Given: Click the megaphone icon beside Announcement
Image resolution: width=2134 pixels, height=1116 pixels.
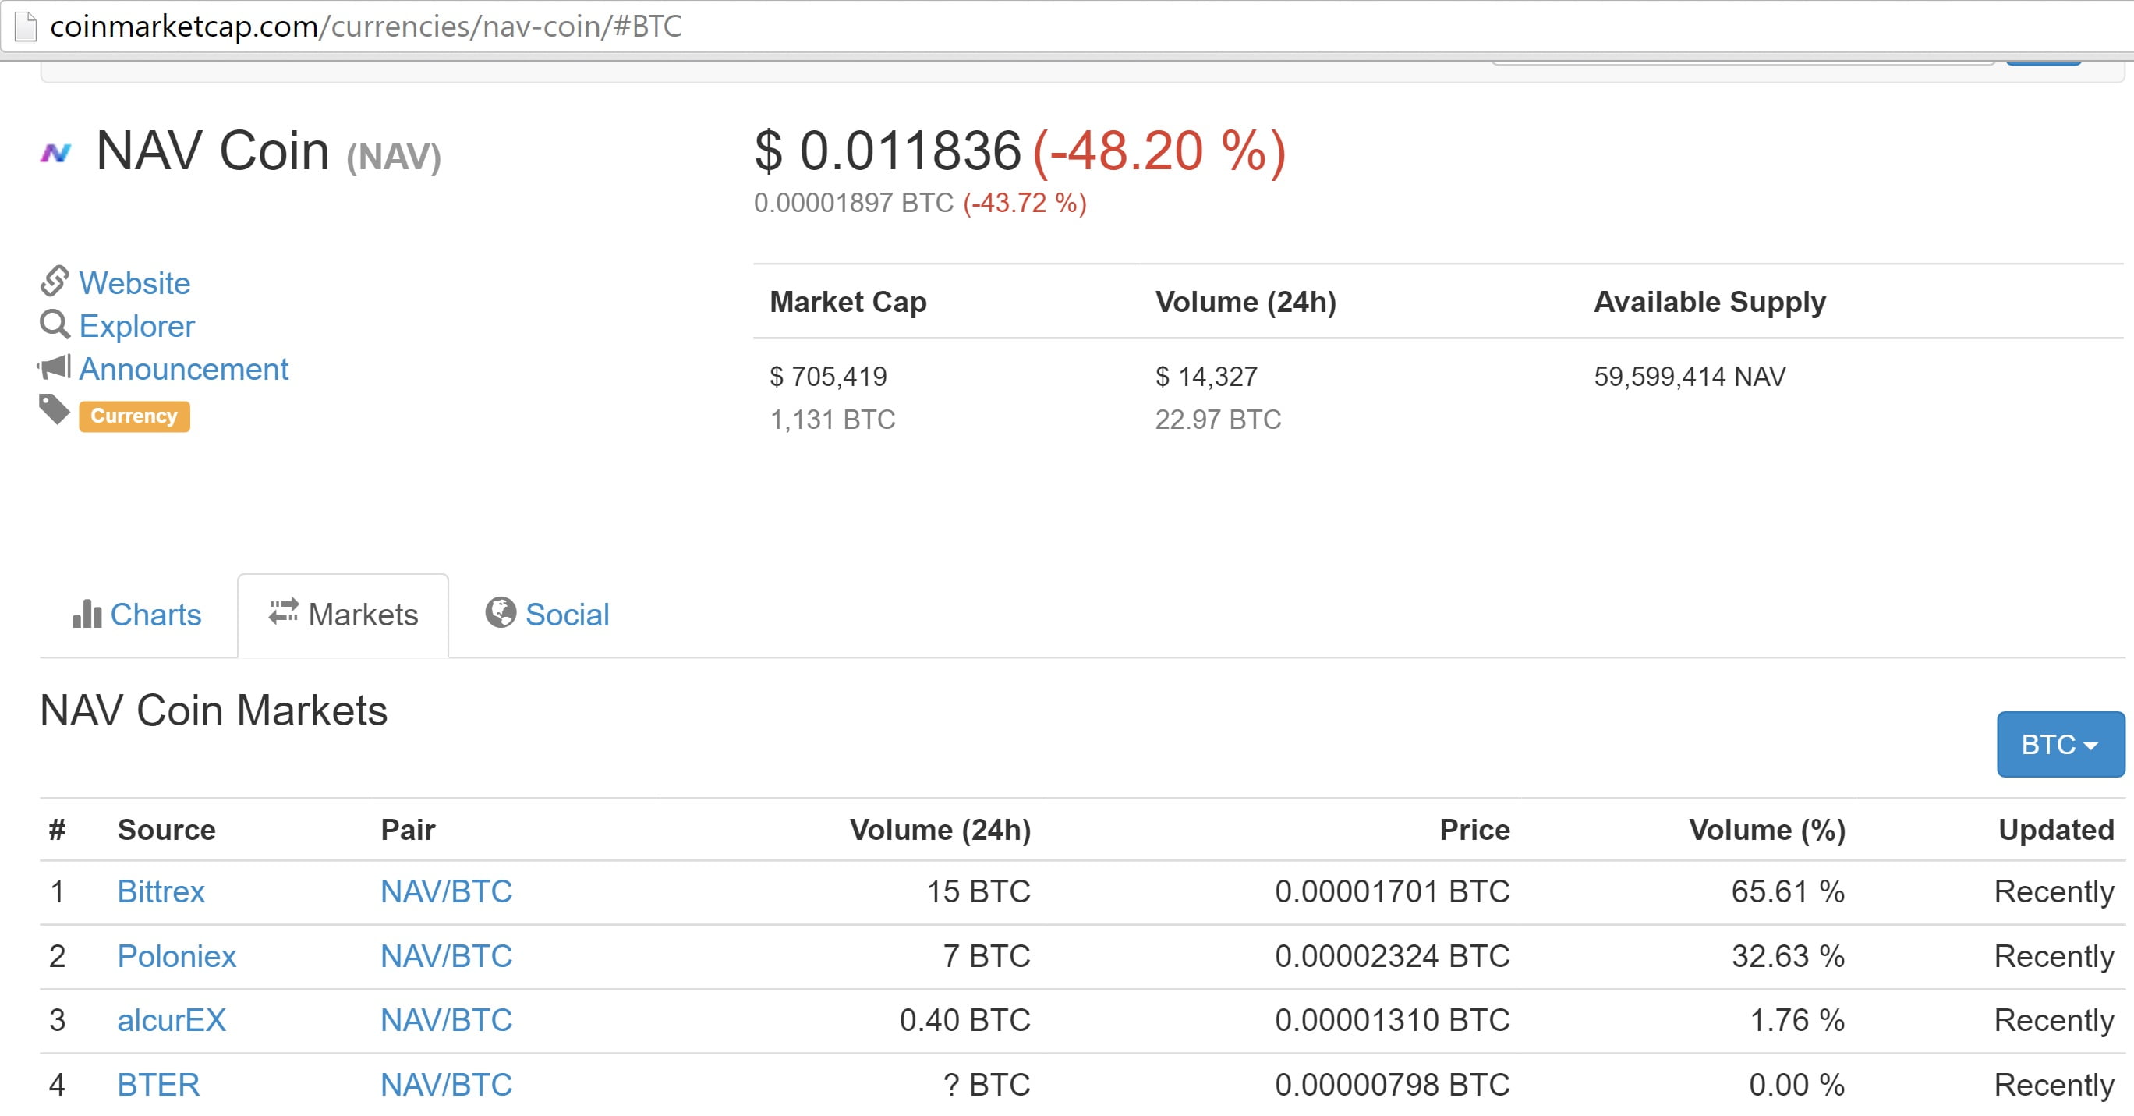Looking at the screenshot, I should (x=54, y=367).
